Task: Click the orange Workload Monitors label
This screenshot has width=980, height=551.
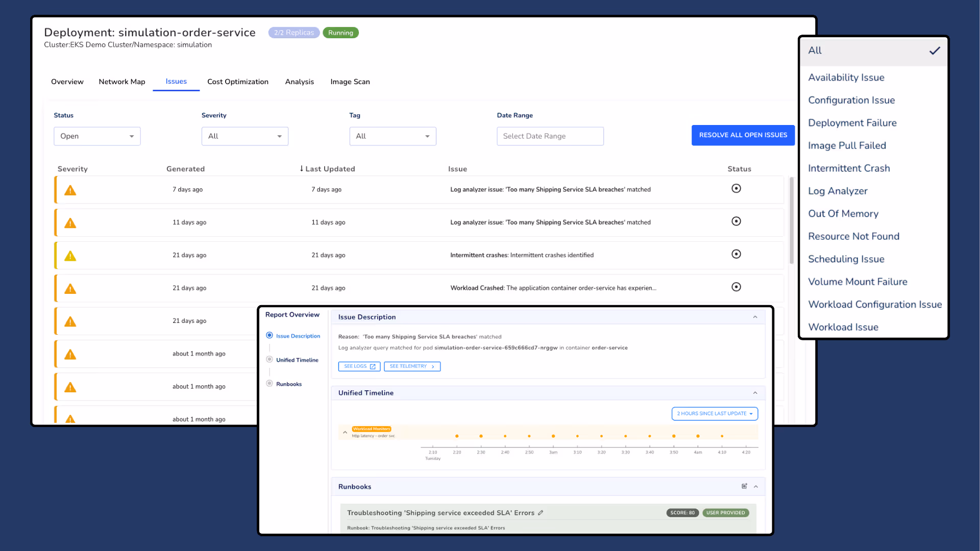Action: click(x=372, y=429)
